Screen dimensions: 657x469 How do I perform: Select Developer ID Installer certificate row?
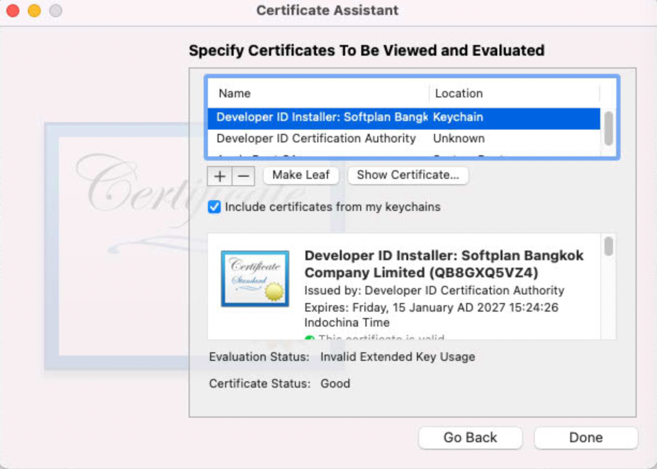[x=322, y=117]
